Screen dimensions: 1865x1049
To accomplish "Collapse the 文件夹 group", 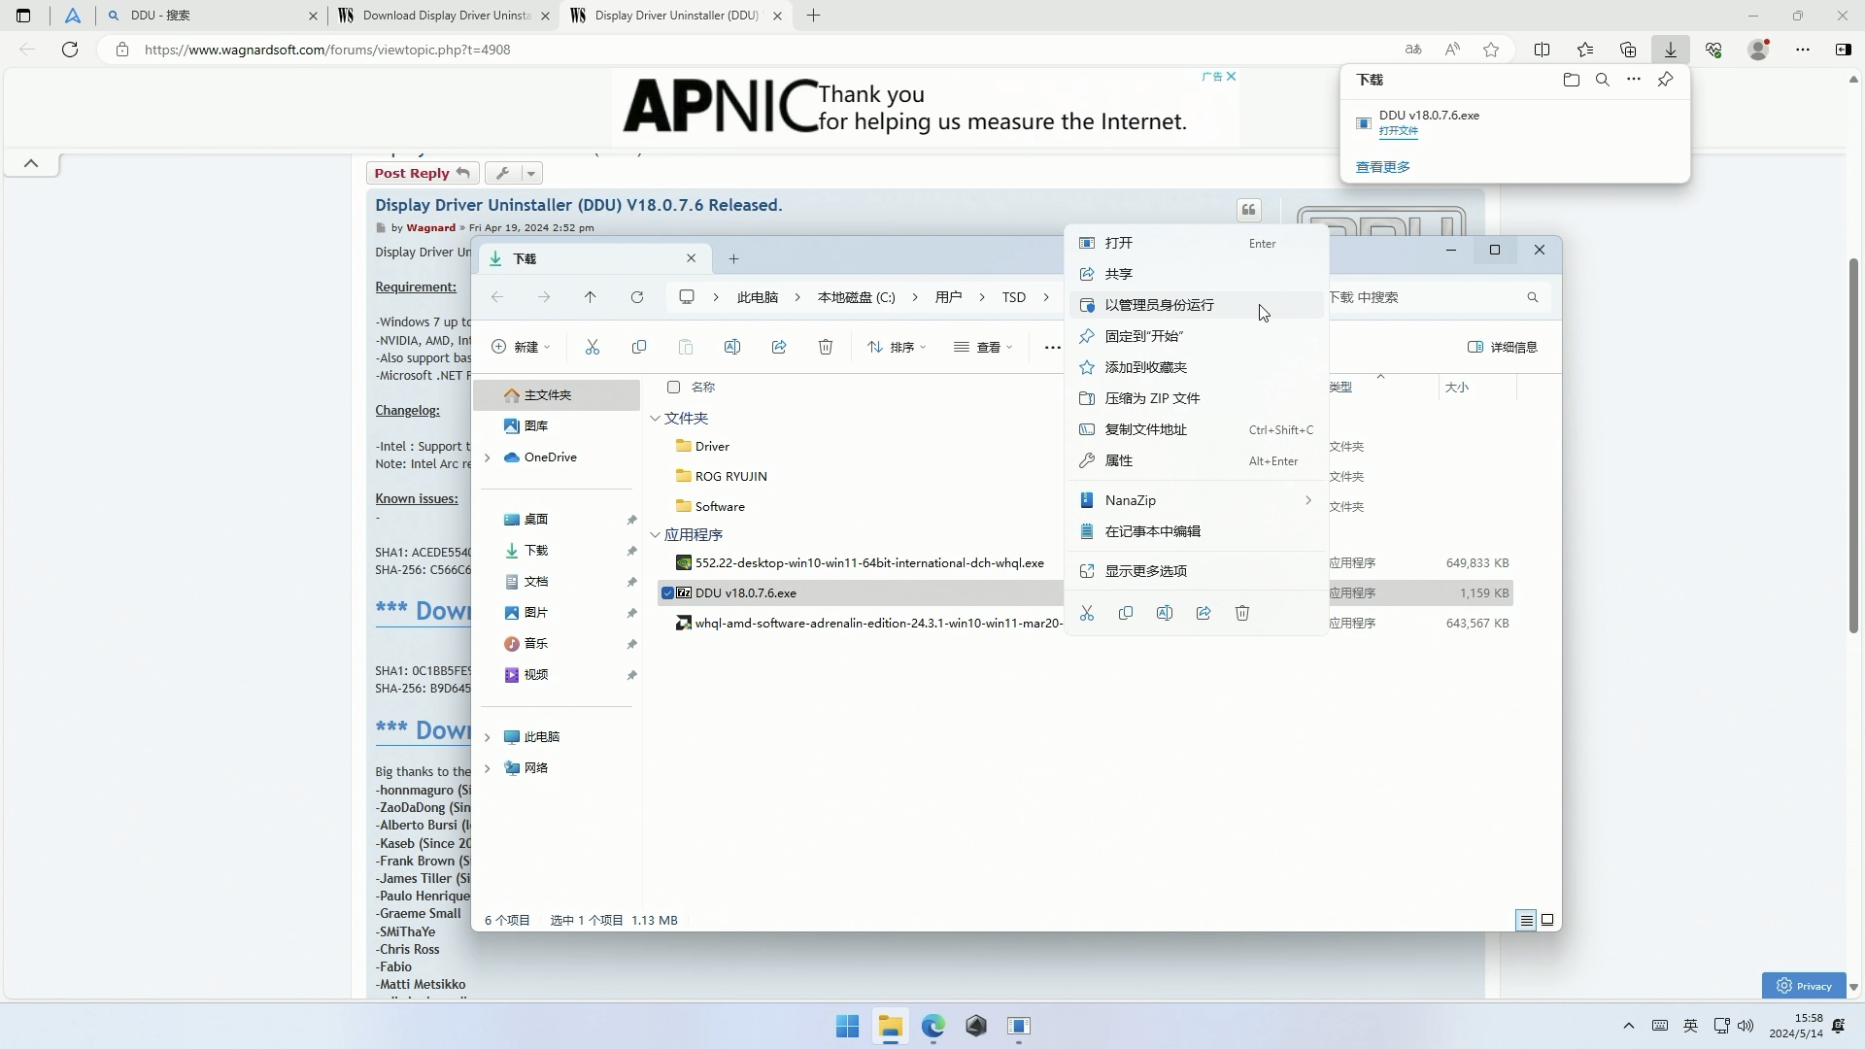I will tap(655, 418).
